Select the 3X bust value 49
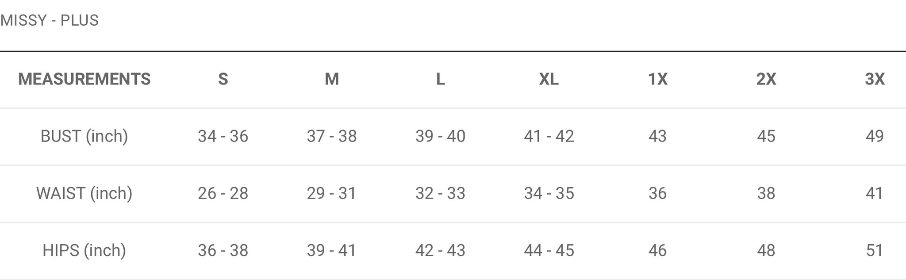The height and width of the screenshot is (280, 906). tap(875, 136)
